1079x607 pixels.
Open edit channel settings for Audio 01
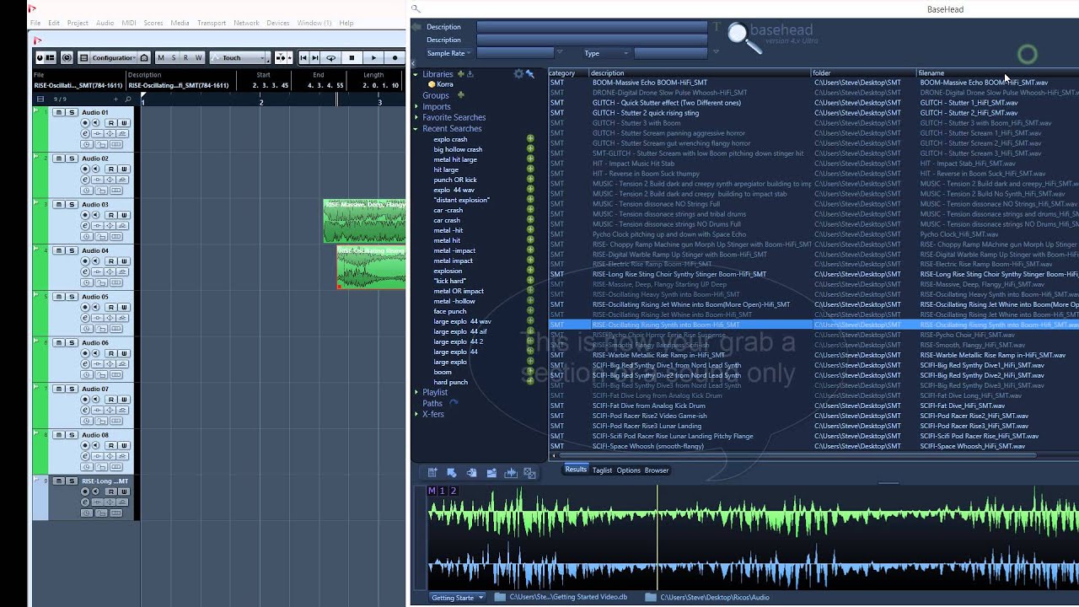[x=85, y=134]
